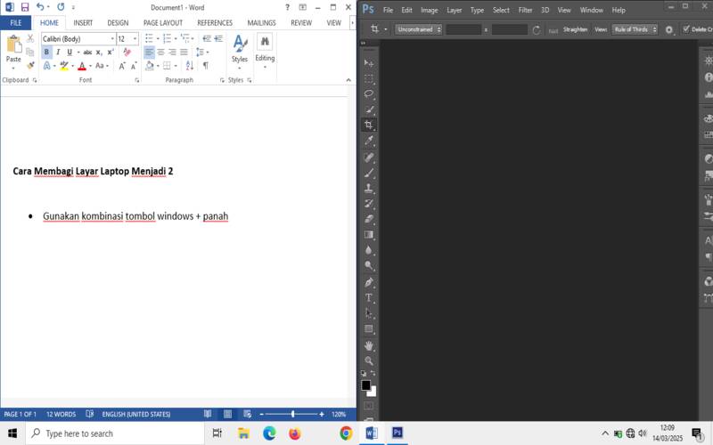This screenshot has width=713, height=445.
Task: Click 12 WORDS in Word status bar
Action: point(61,414)
